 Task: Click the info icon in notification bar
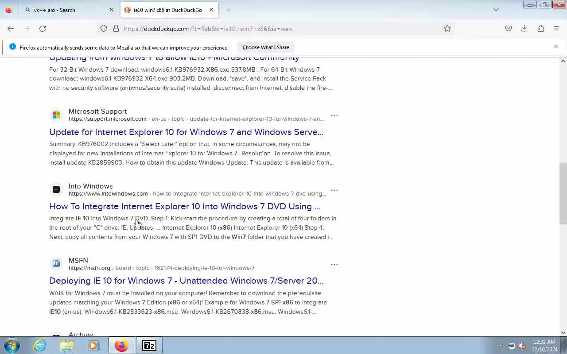[12, 47]
